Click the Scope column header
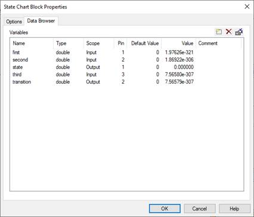The height and width of the screenshot is (217, 254). point(99,43)
